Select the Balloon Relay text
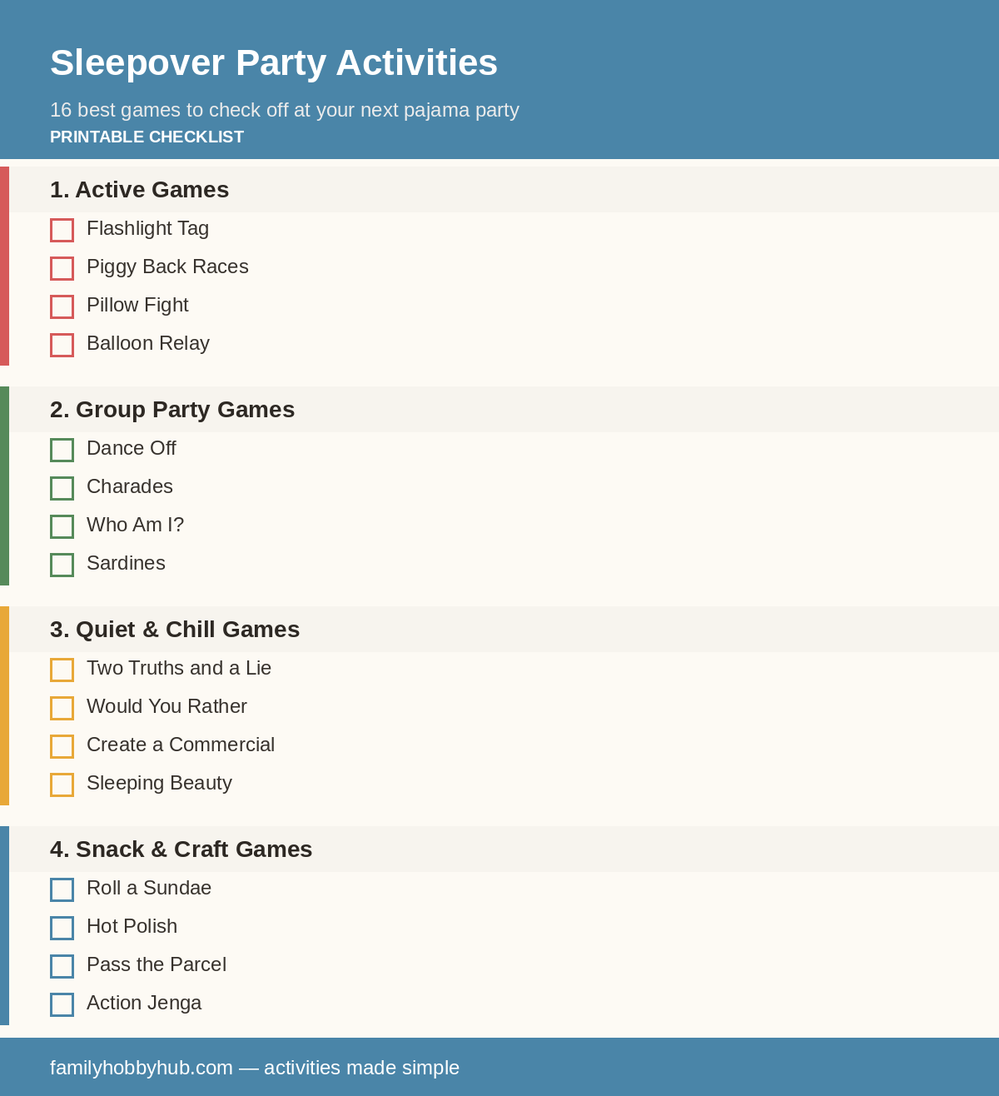 [148, 343]
